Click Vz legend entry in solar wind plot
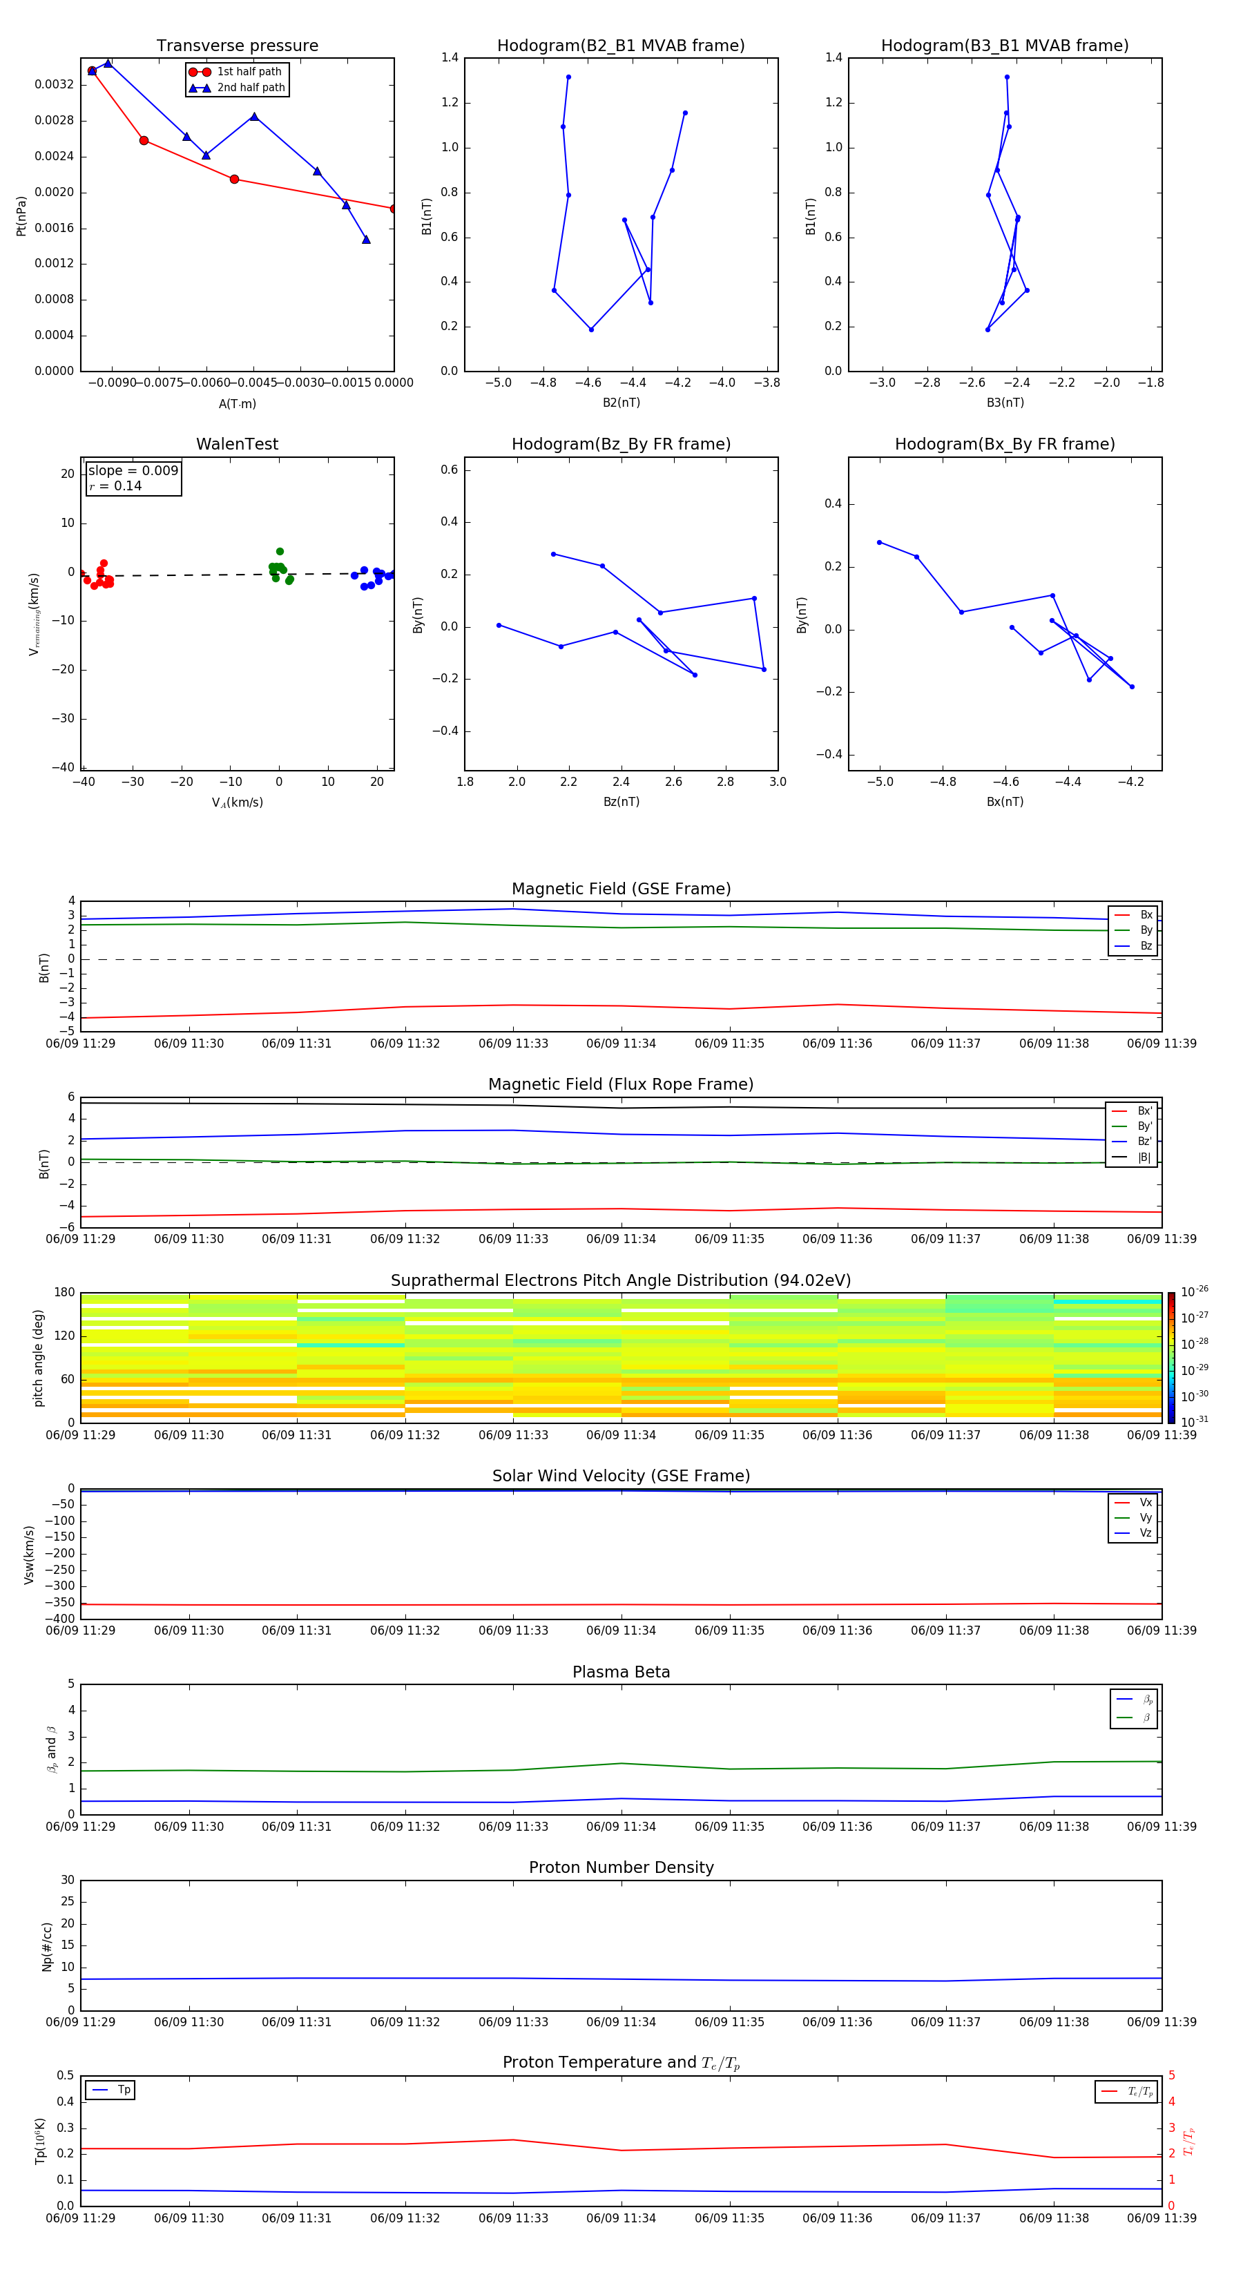Viewport: 1243px width, 2279px height. click(1133, 1533)
